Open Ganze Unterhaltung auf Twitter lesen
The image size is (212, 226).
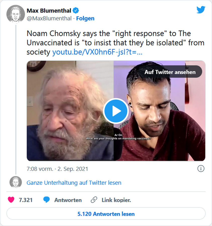point(74,183)
